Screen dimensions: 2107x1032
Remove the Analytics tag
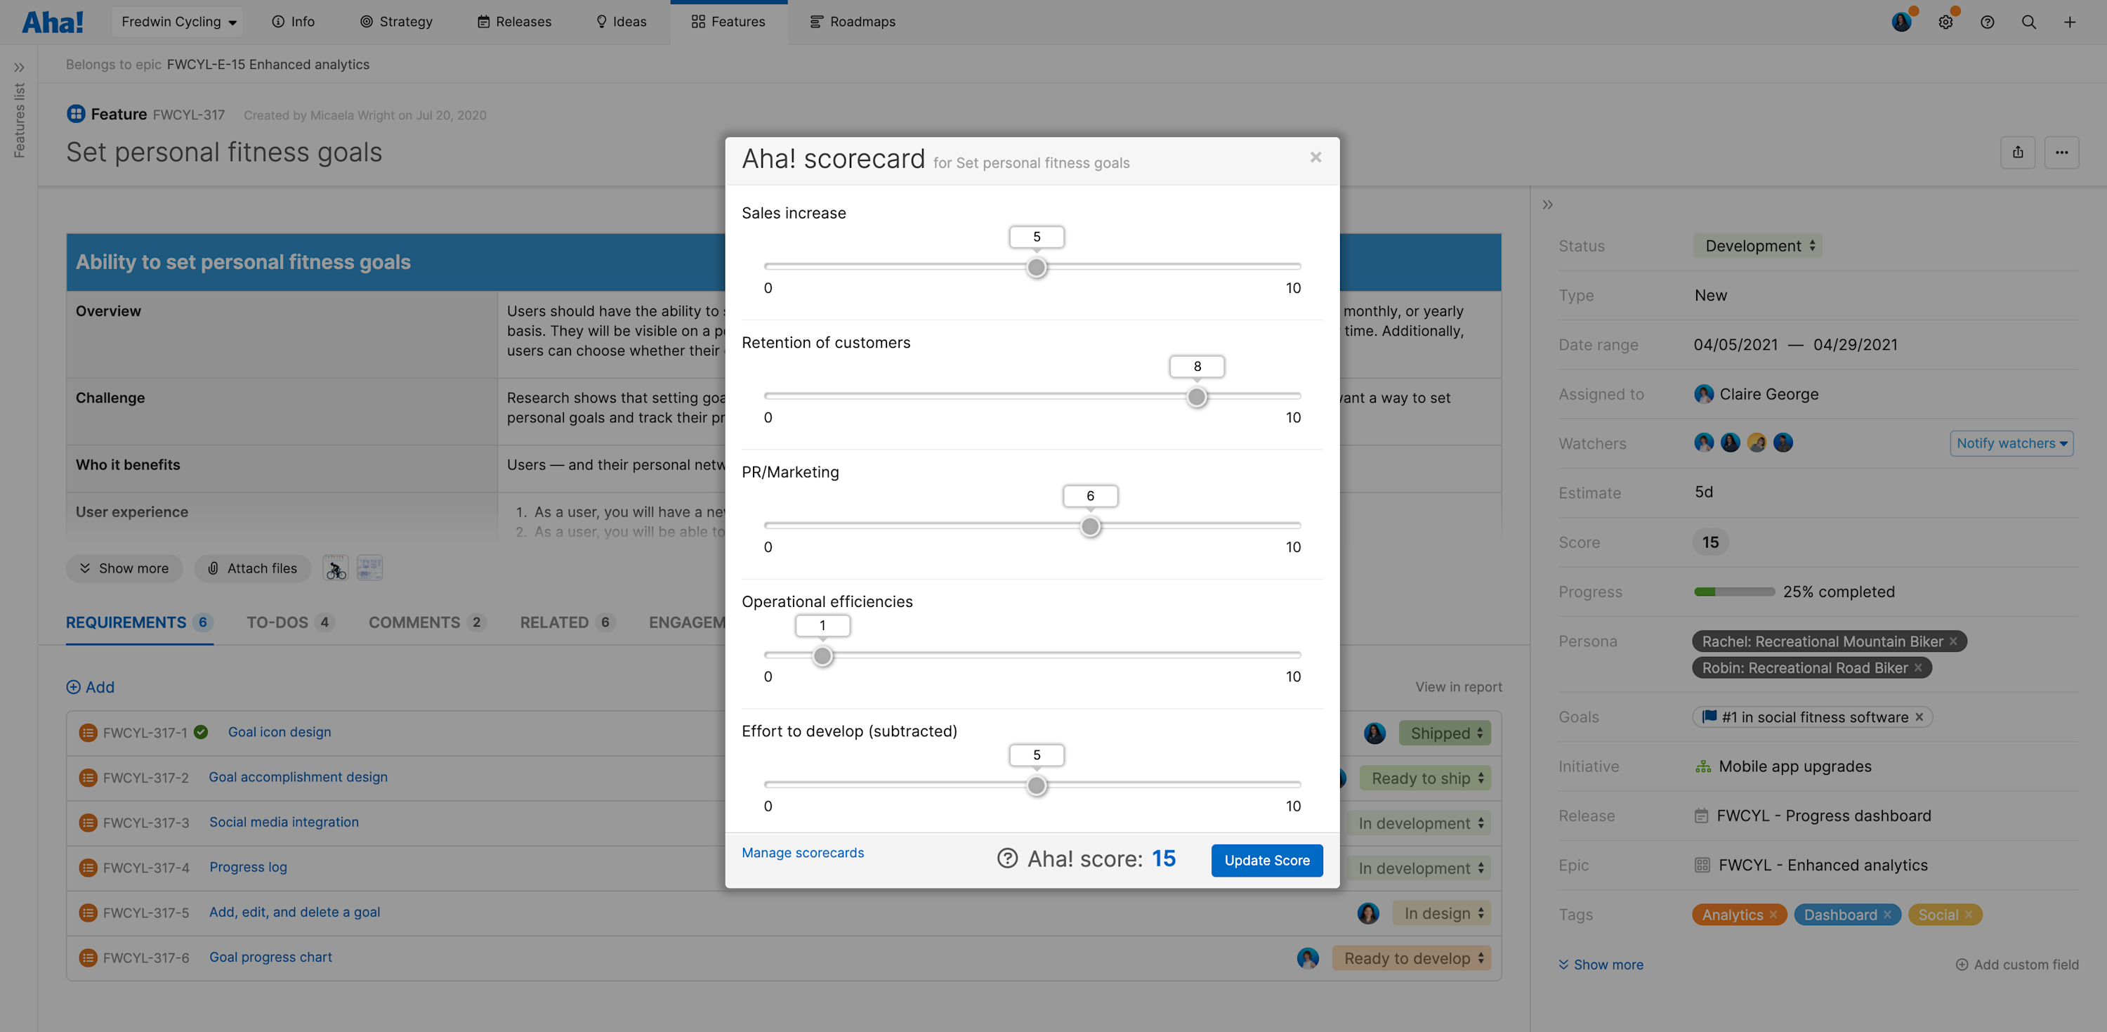1773,915
